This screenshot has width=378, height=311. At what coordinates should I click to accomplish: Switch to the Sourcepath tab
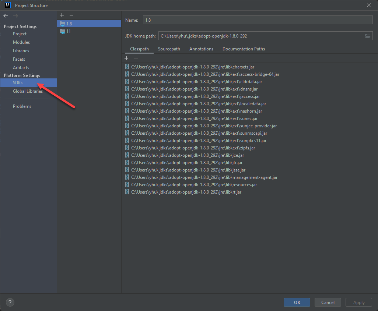pyautogui.click(x=169, y=49)
